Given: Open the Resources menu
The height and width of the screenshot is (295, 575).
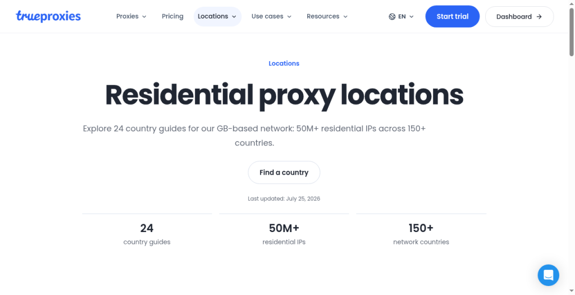Looking at the screenshot, I should (327, 16).
